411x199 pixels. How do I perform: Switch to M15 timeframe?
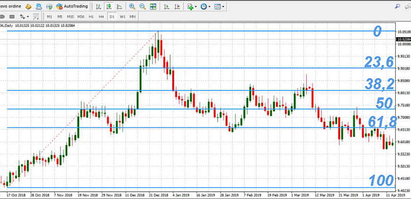(x=70, y=16)
